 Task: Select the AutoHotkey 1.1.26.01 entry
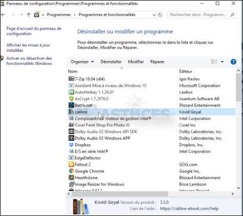coord(94,92)
